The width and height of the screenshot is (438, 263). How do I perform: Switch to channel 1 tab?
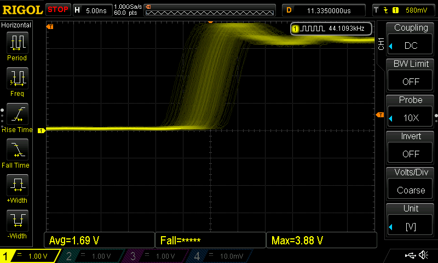30,256
